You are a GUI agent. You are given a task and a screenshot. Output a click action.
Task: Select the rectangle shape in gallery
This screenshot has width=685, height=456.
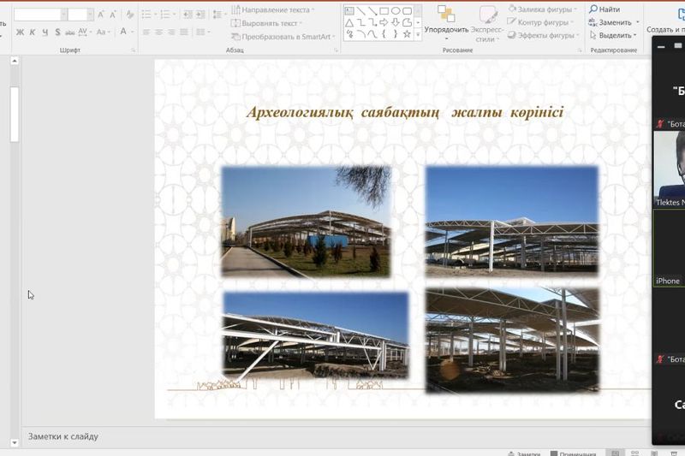point(384,11)
